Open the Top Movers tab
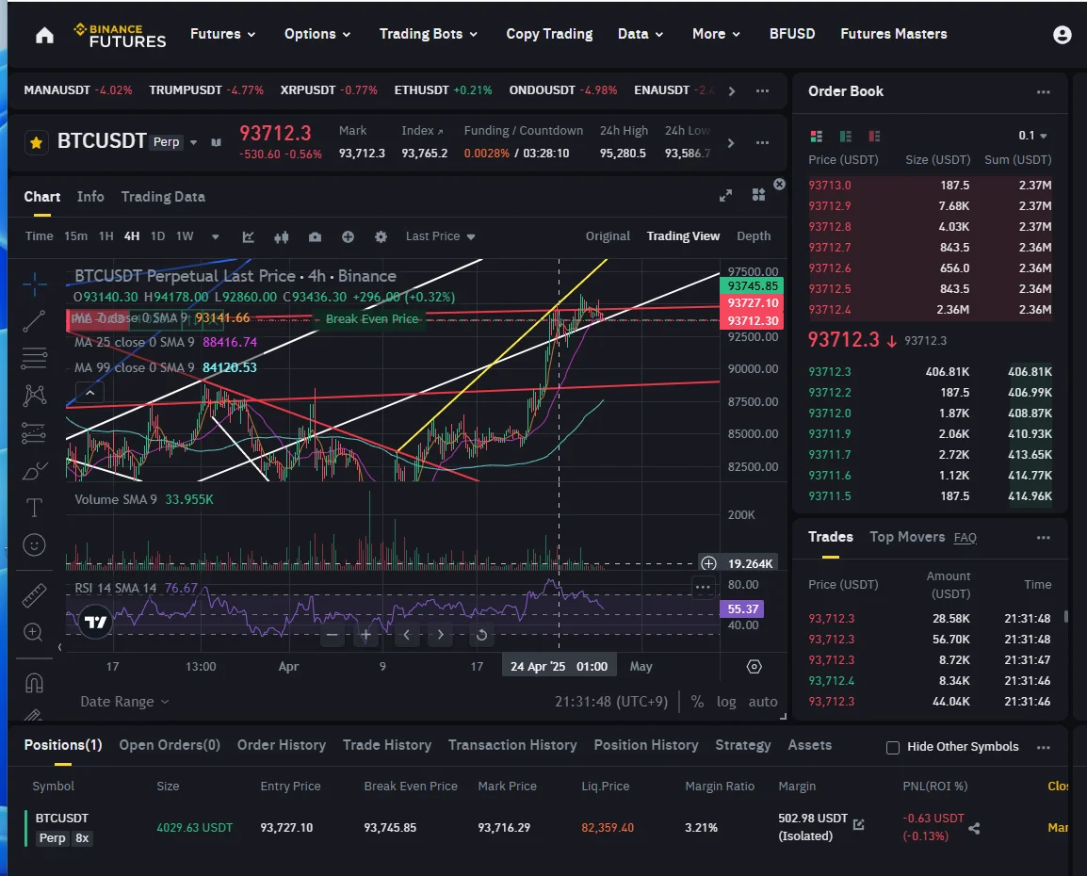Viewport: 1087px width, 876px height. (907, 537)
